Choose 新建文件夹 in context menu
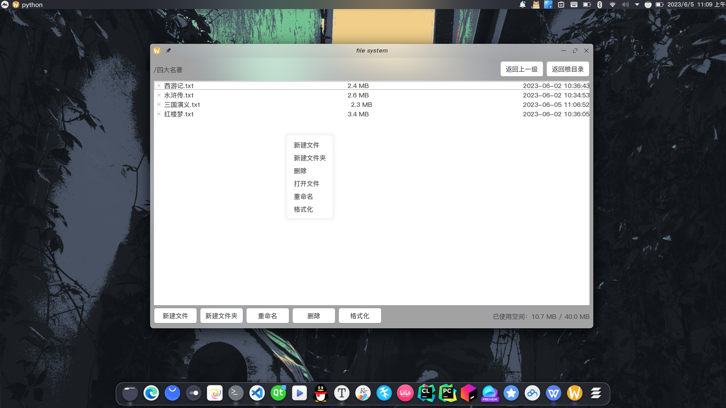This screenshot has height=408, width=726. point(310,158)
